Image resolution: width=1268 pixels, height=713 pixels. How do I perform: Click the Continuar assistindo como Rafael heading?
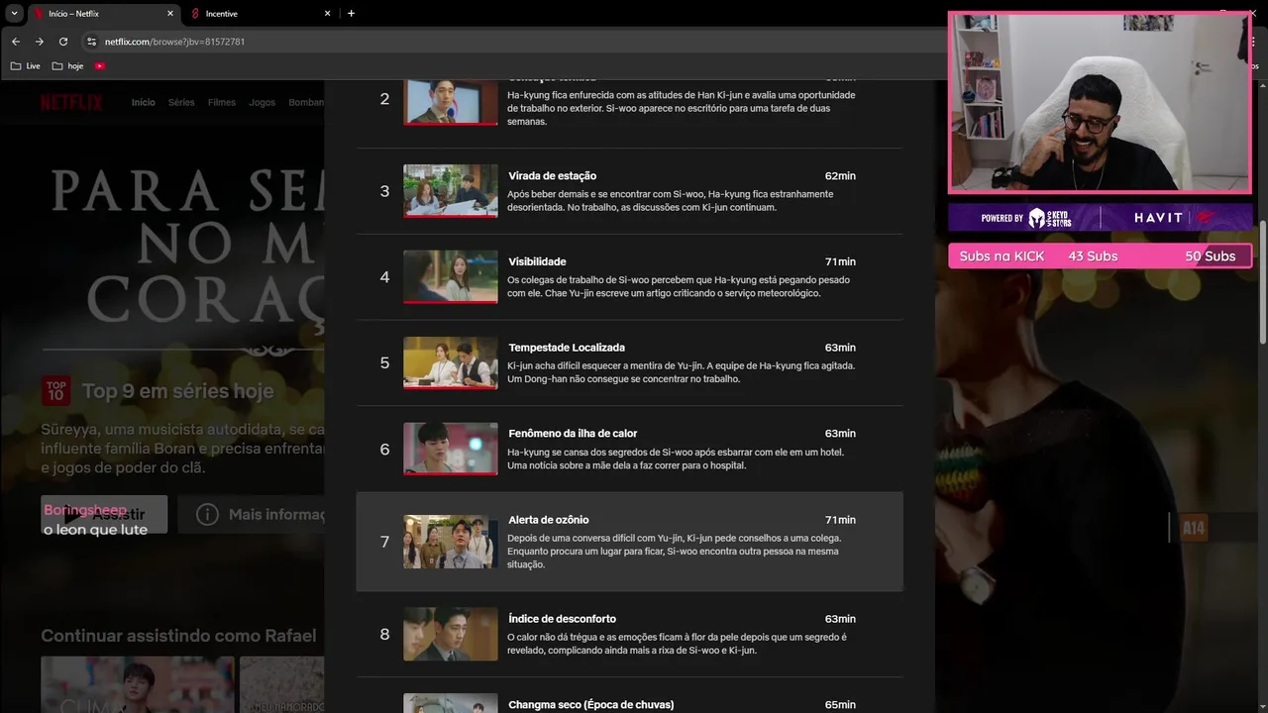click(x=178, y=636)
